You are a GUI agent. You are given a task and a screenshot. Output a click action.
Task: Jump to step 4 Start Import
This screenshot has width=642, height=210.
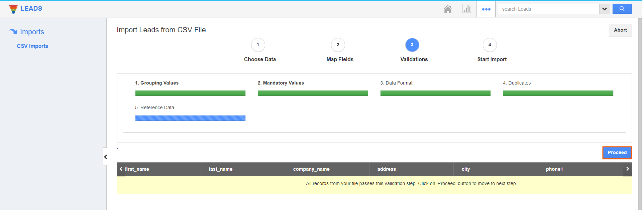[x=490, y=45]
